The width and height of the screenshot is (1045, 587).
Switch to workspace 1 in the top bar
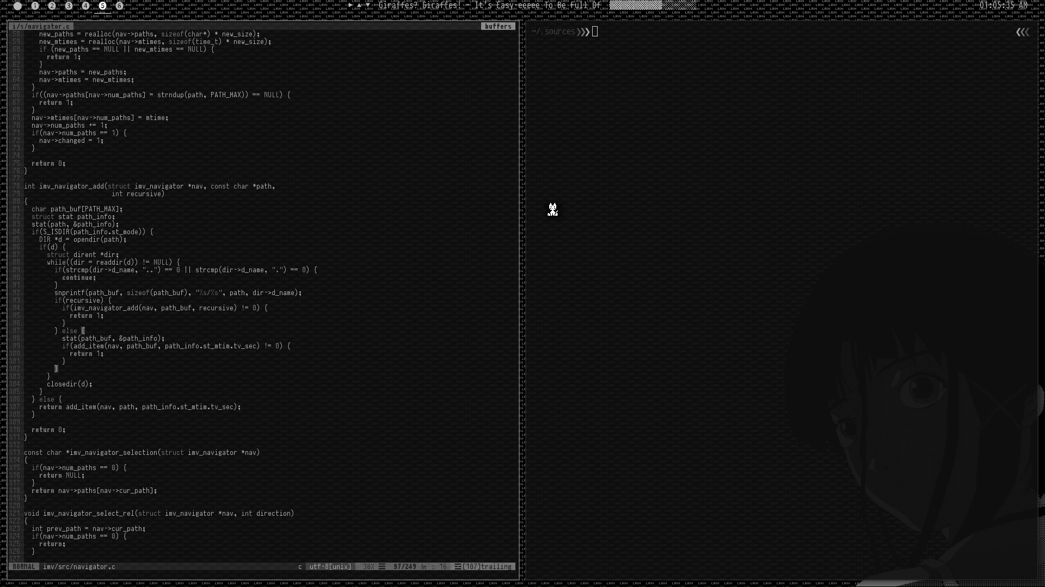35,6
